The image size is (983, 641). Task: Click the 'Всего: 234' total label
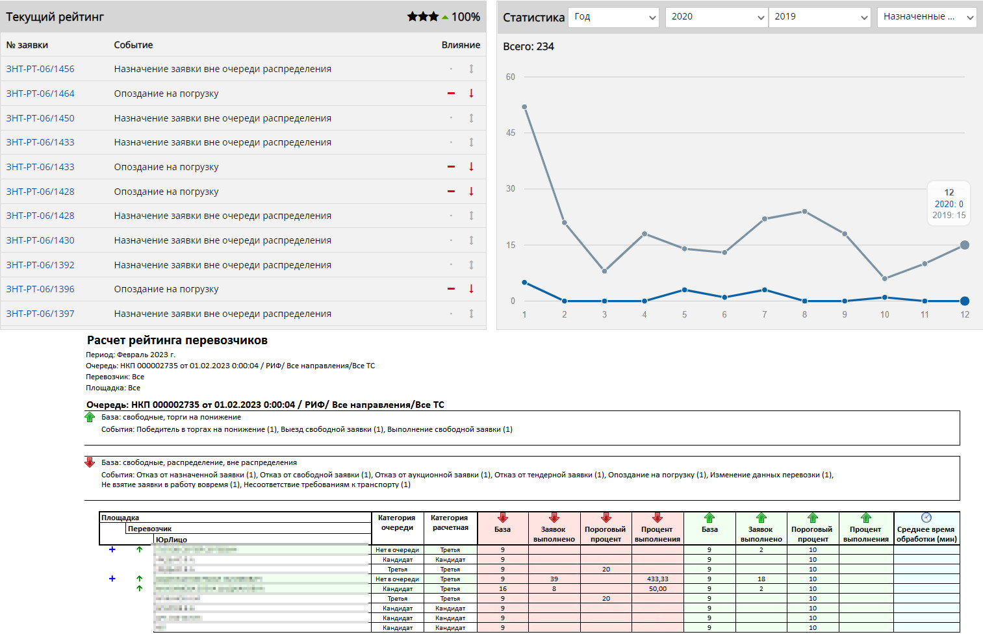pyautogui.click(x=528, y=46)
